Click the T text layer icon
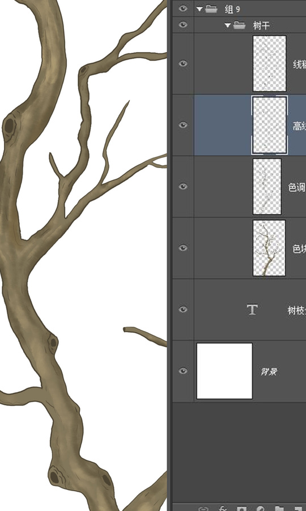306x511 pixels. (x=252, y=309)
